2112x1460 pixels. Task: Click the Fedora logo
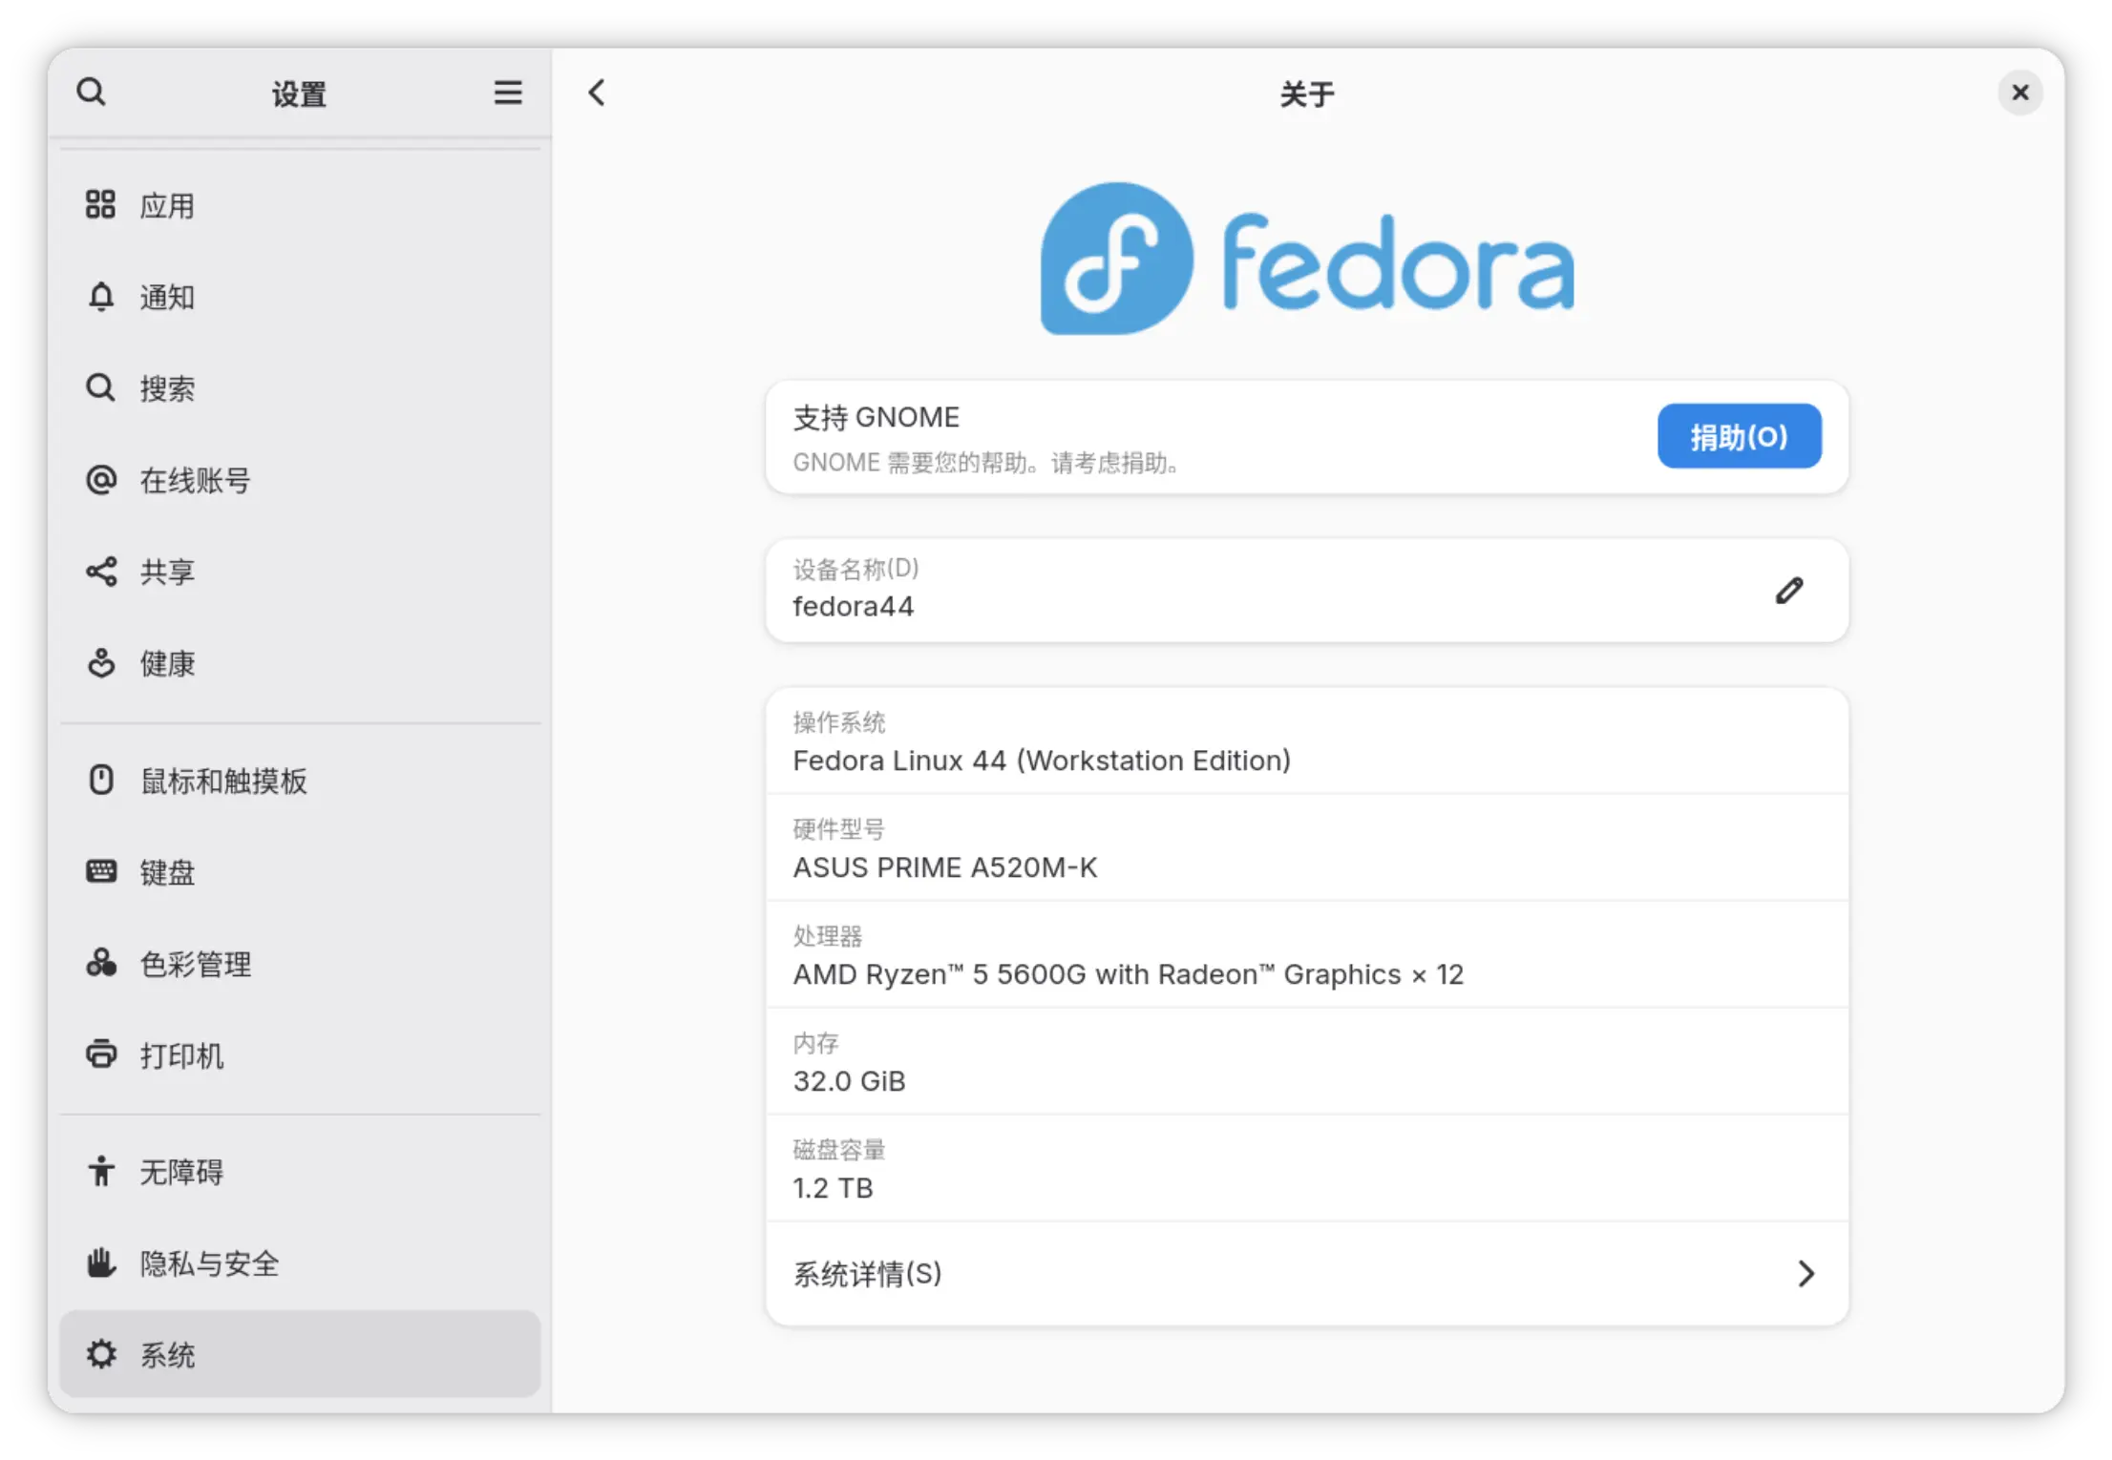[x=1306, y=259]
